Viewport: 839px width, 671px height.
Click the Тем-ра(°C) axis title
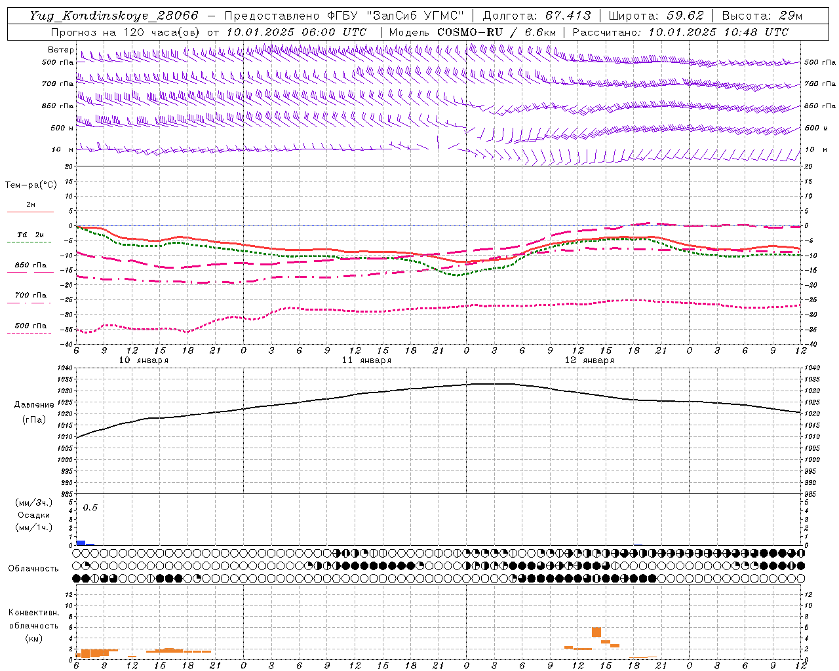coord(31,185)
